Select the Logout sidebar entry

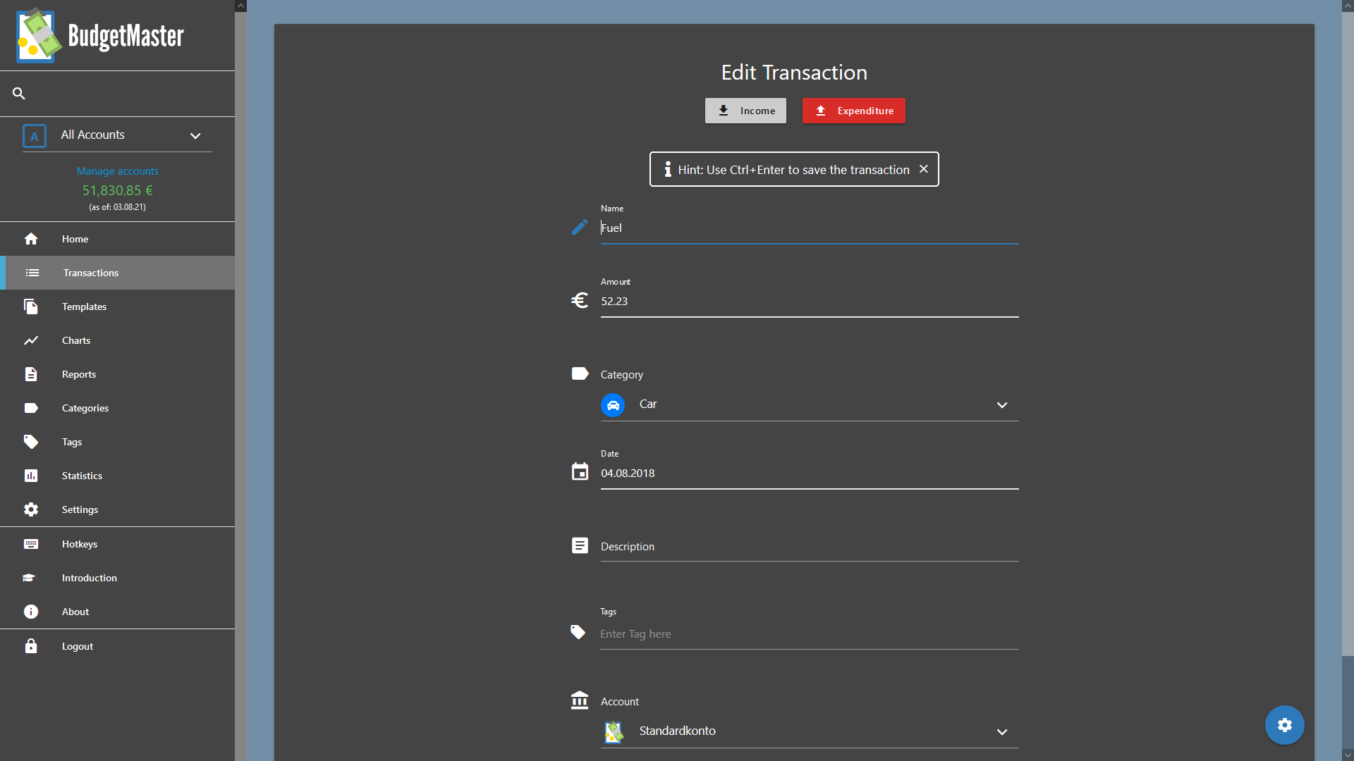(x=117, y=646)
